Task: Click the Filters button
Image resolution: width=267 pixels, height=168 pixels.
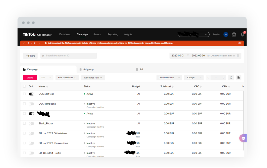Action: point(30,56)
